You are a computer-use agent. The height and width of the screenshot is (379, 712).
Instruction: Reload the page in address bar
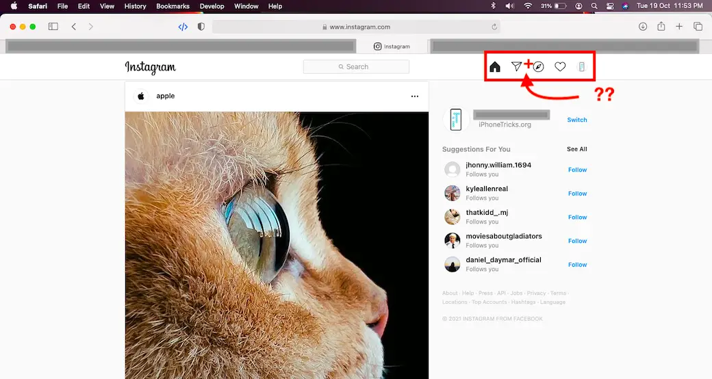pos(494,27)
